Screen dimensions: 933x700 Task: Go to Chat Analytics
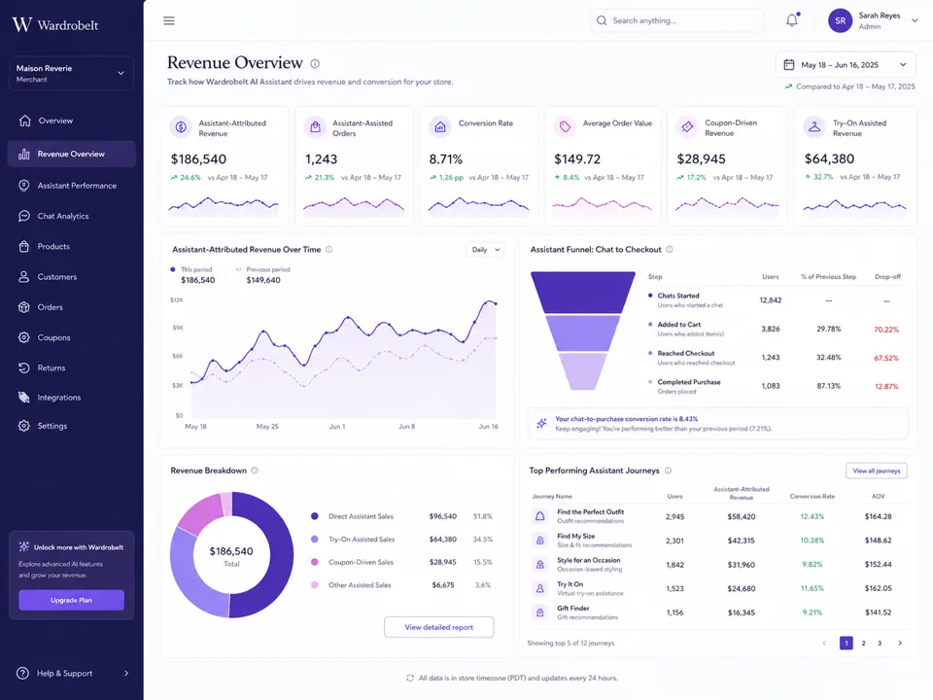coord(71,216)
